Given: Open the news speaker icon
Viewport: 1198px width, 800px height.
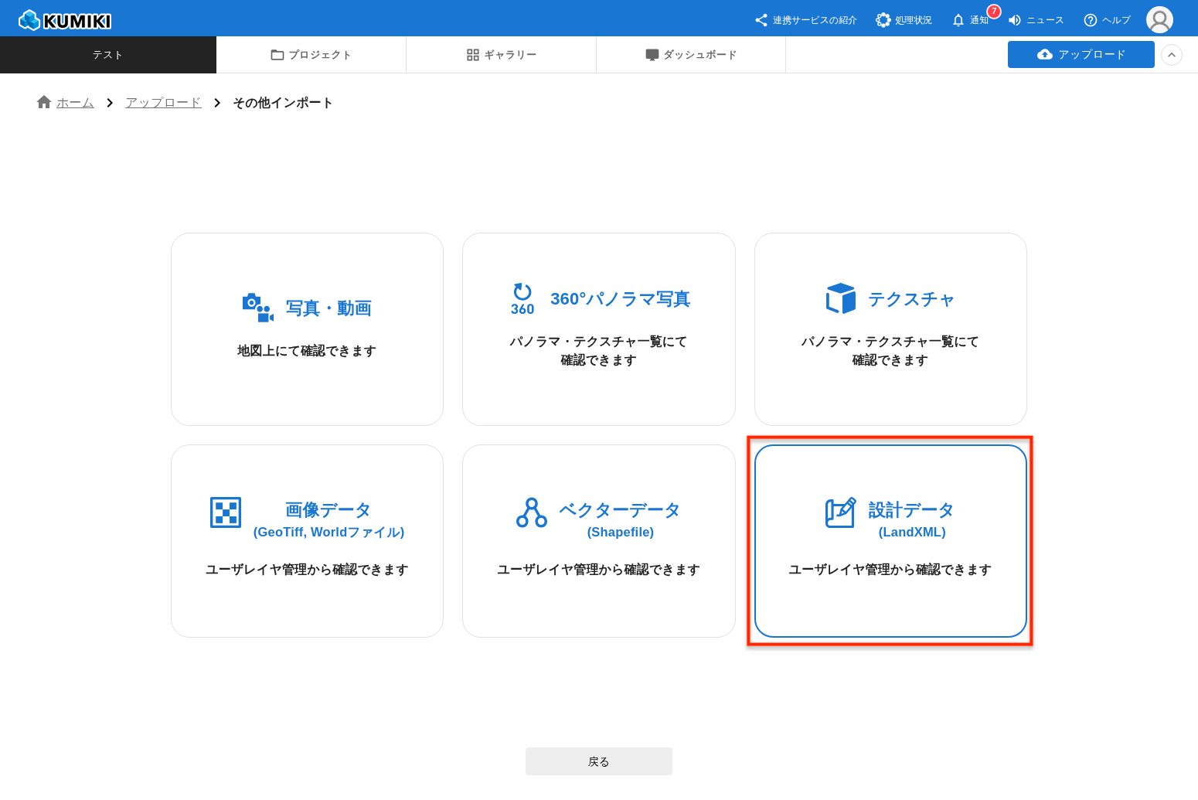Looking at the screenshot, I should click(x=1015, y=20).
